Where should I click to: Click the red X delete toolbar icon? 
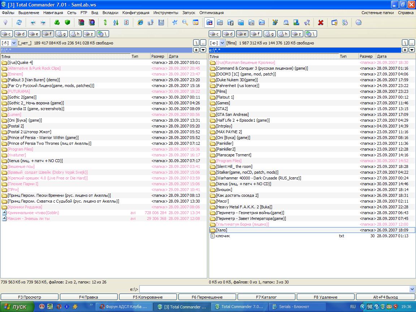(320, 22)
